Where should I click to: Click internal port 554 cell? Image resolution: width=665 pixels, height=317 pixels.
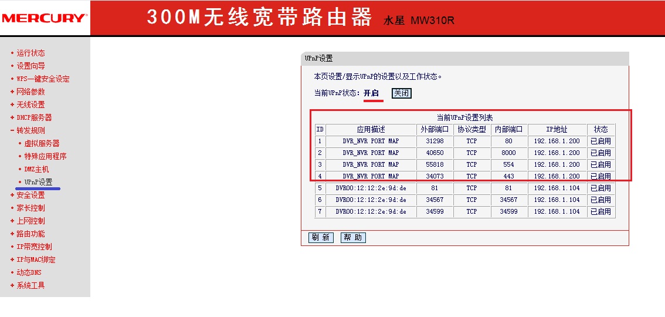pyautogui.click(x=509, y=164)
